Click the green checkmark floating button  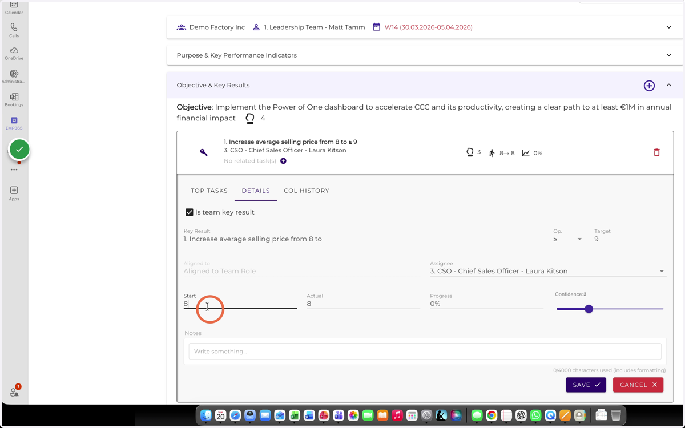[x=19, y=150]
